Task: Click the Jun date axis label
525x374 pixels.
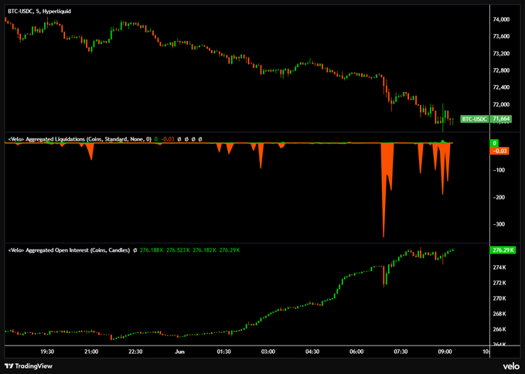Action: tap(180, 352)
